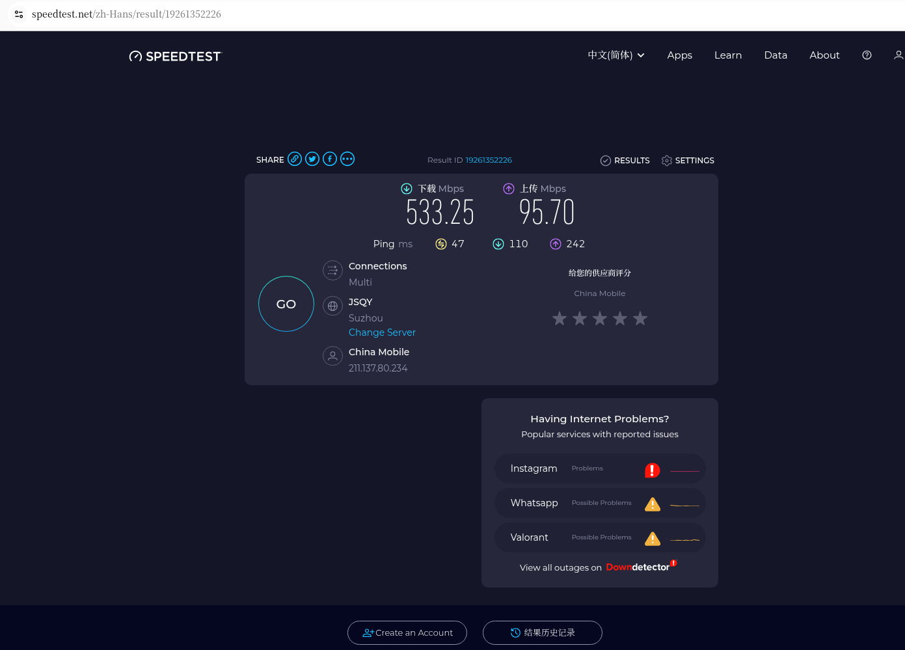Viewport: 905px width, 650px height.
Task: Open the Data menu
Action: (776, 55)
